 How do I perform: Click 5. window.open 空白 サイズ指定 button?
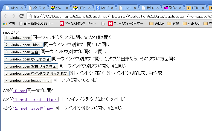coord(31,66)
